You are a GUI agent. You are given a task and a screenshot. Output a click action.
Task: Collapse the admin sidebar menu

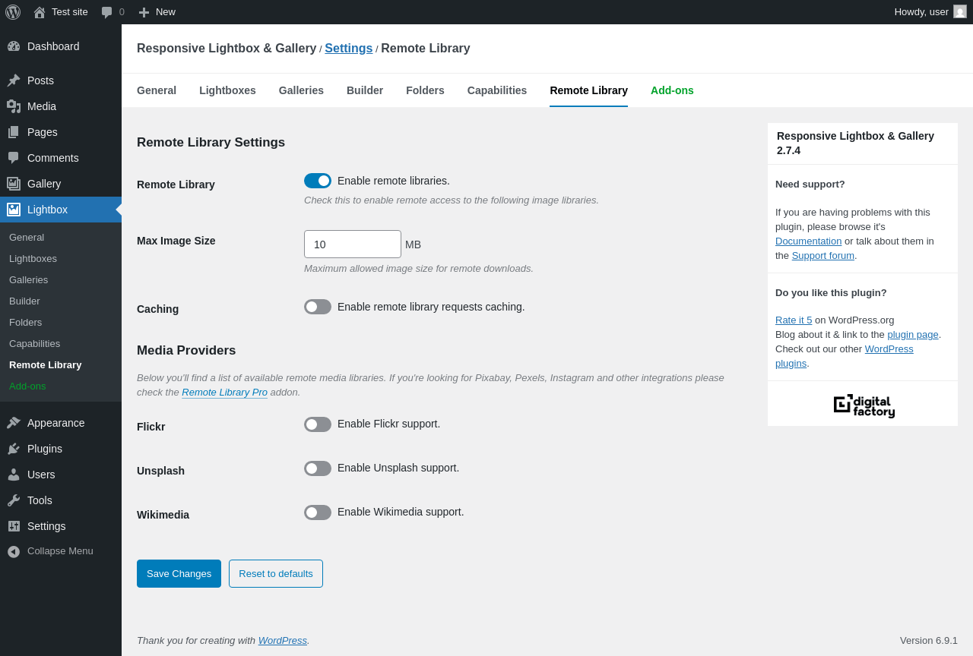[x=60, y=551]
